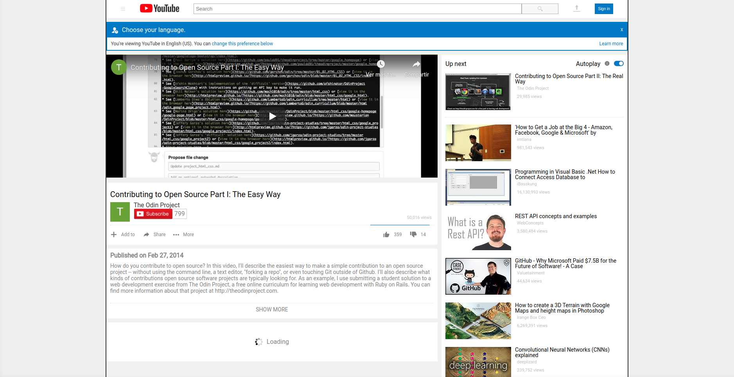This screenshot has width=734, height=377.
Task: Click the Sign in button
Action: (604, 9)
